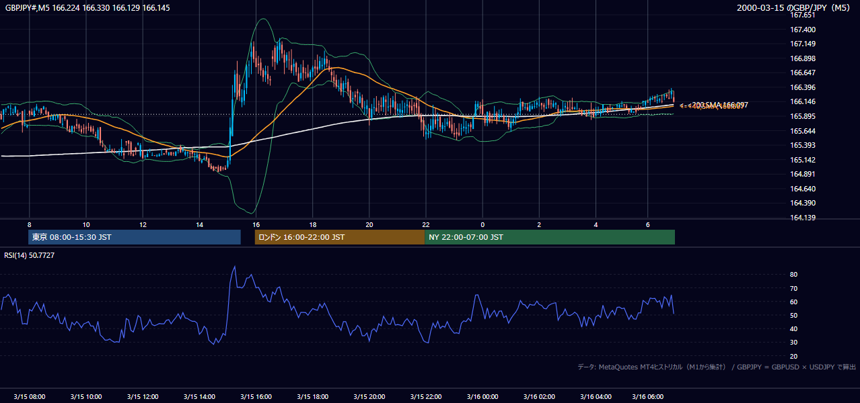This screenshot has width=860, height=403.
Task: Click the 3/15 22:00 date label
Action: (x=425, y=397)
